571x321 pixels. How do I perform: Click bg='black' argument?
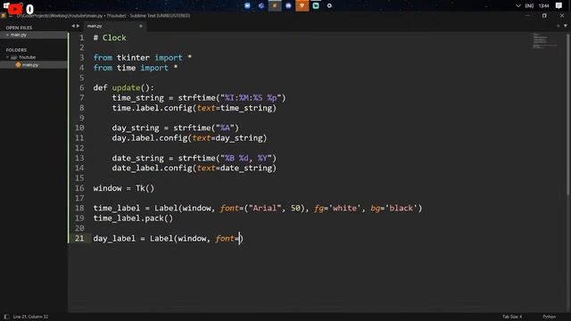tap(394, 208)
